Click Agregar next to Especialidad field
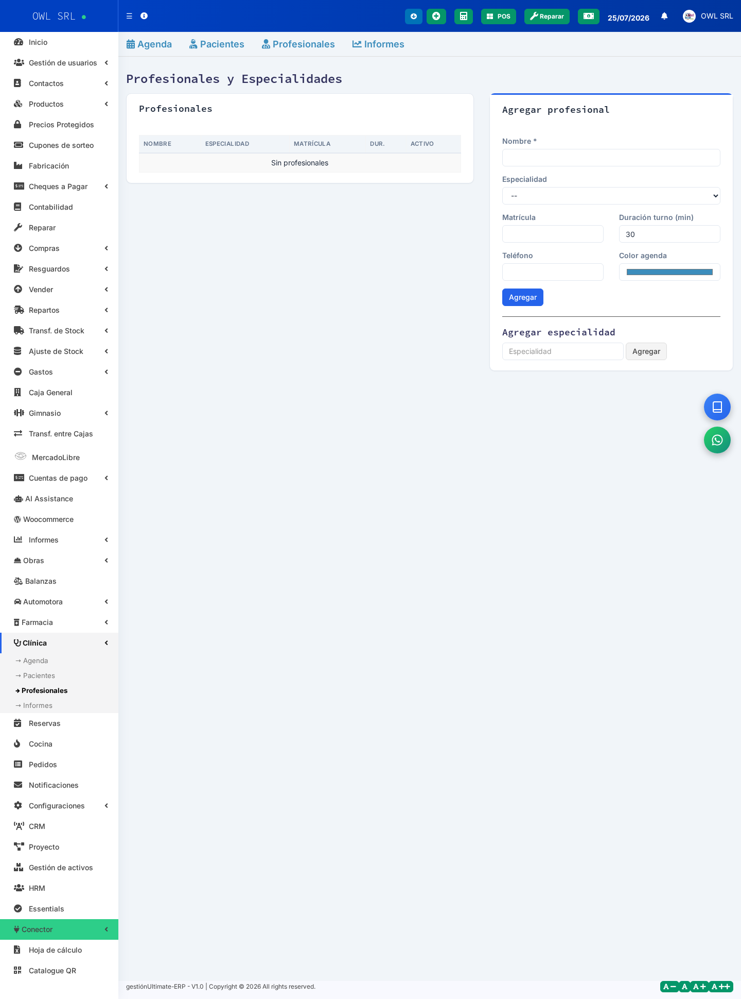 tap(646, 351)
